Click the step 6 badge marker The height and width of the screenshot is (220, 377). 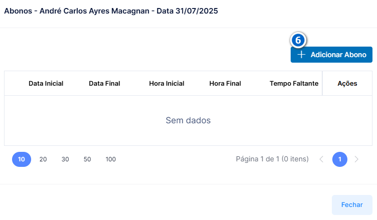298,40
